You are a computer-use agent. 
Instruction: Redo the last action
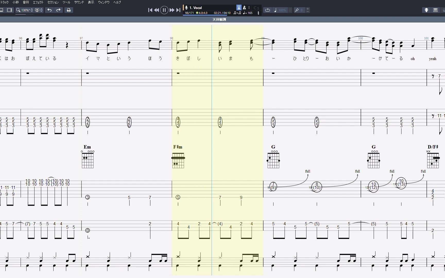click(58, 10)
